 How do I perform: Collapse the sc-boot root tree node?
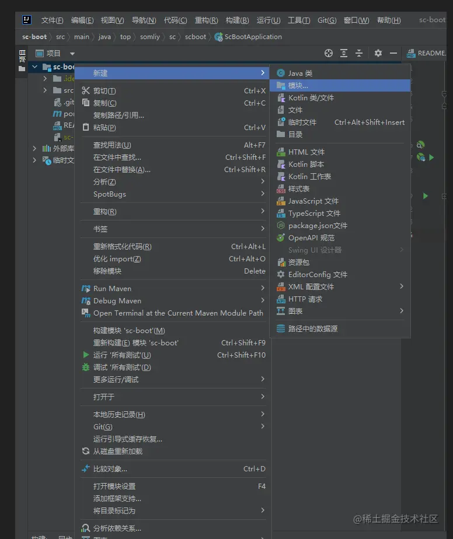35,66
